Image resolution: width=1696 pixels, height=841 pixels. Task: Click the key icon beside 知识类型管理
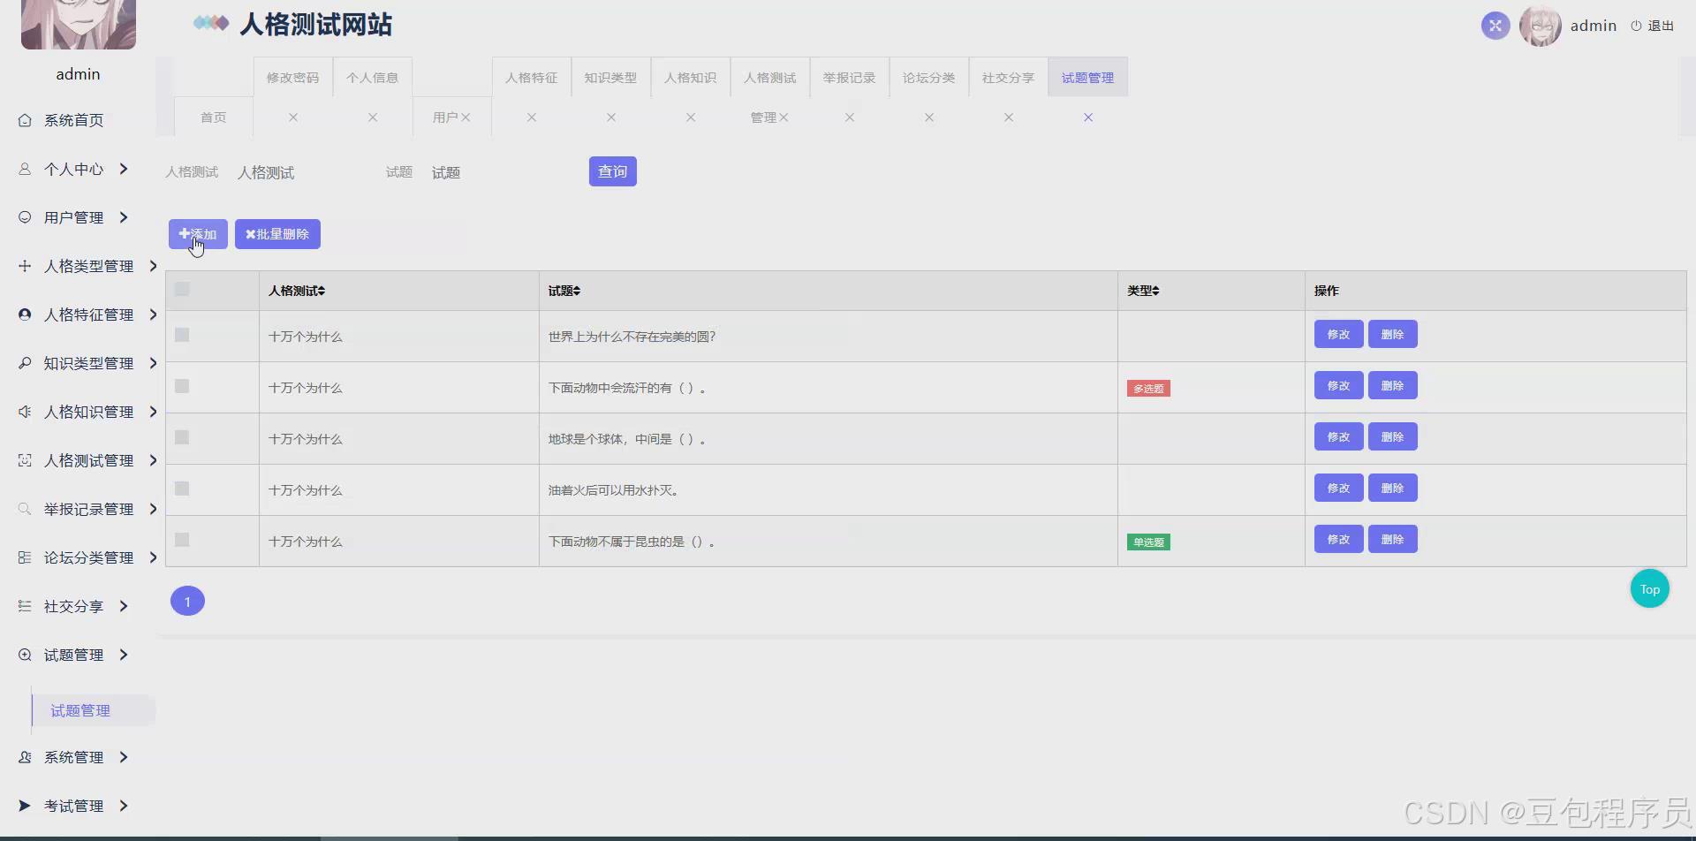tap(25, 363)
